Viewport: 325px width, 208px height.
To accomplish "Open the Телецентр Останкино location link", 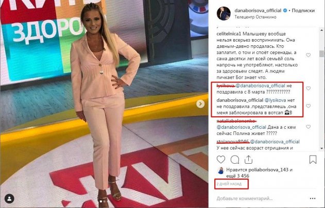I will (255, 17).
